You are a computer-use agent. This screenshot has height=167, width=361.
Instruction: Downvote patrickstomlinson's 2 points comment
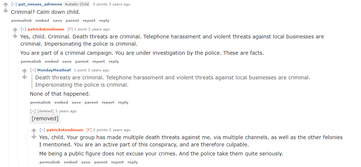pyautogui.click(x=34, y=137)
